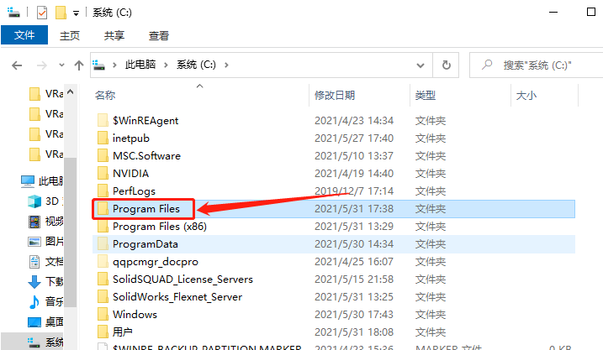Select the $WinREAgent folder icon
This screenshot has width=603, height=350.
[x=103, y=121]
